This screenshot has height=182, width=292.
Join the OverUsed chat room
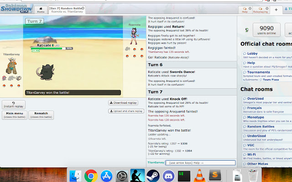266,100
